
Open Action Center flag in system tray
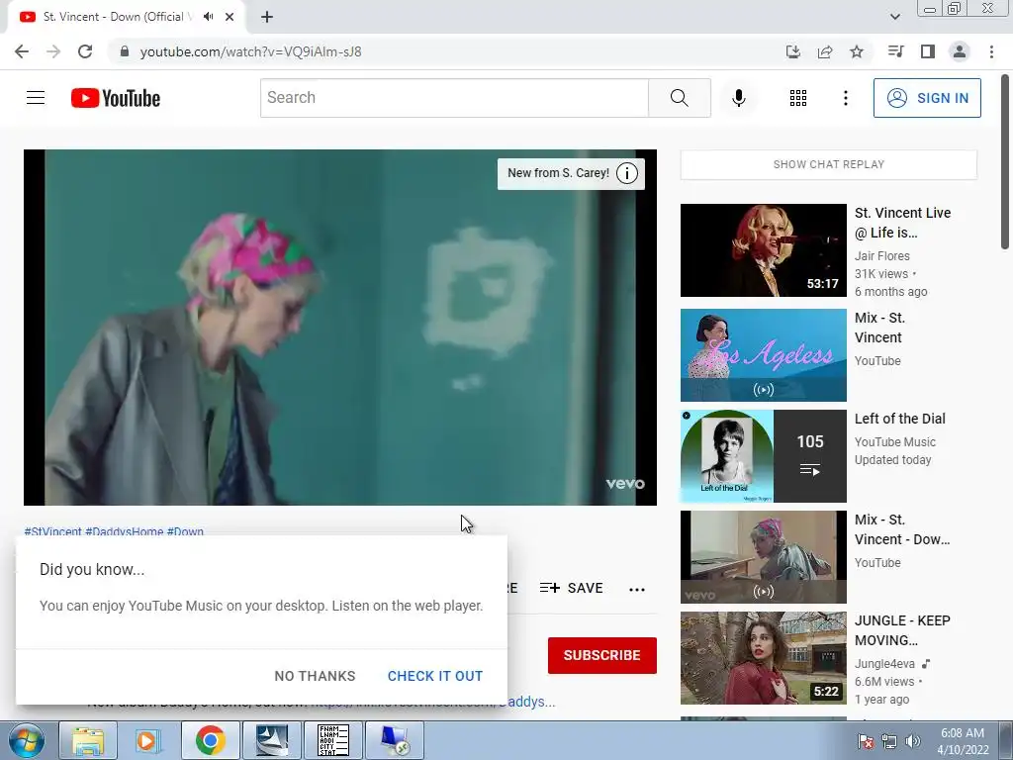pos(866,741)
